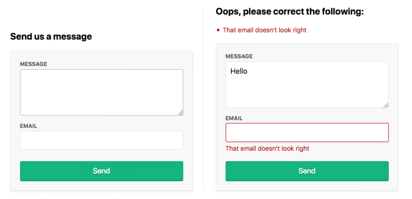The image size is (412, 199).
Task: Grab the resize handle of the empty message textarea
Action: click(x=180, y=113)
